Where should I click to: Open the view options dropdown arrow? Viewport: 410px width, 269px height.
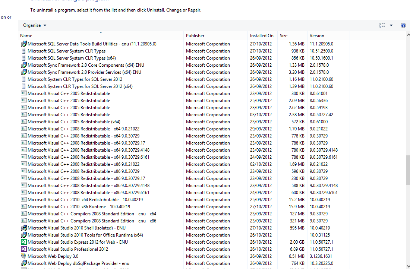[x=391, y=25]
